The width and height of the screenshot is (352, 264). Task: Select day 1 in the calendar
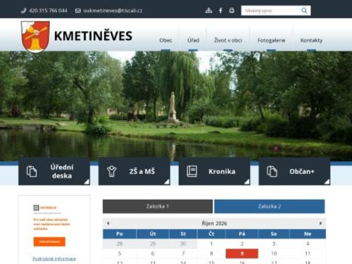tap(211, 244)
